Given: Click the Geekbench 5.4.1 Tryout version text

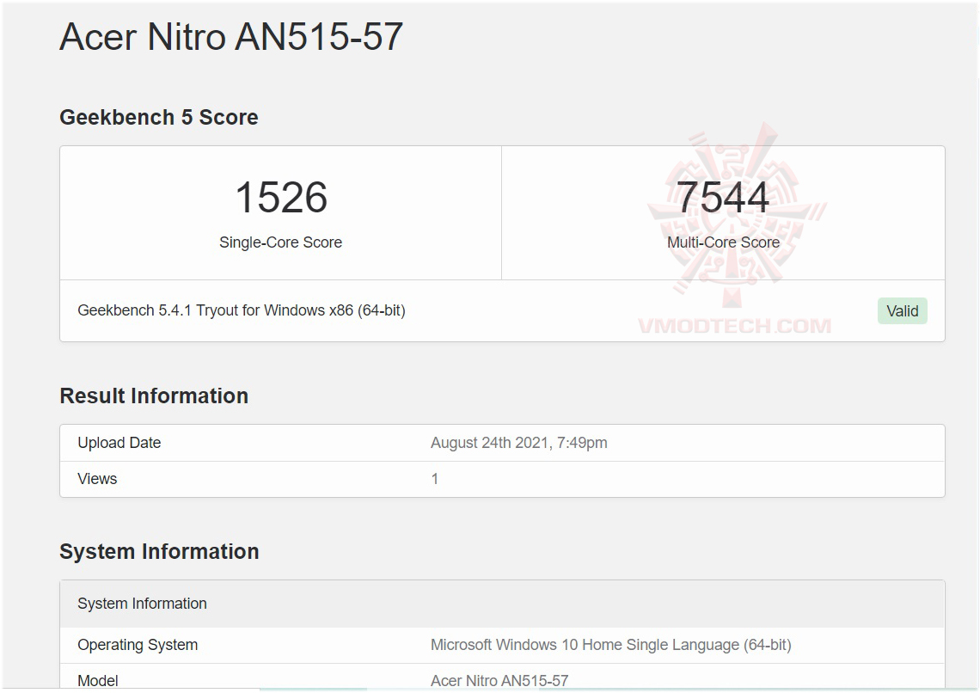Looking at the screenshot, I should tap(242, 310).
